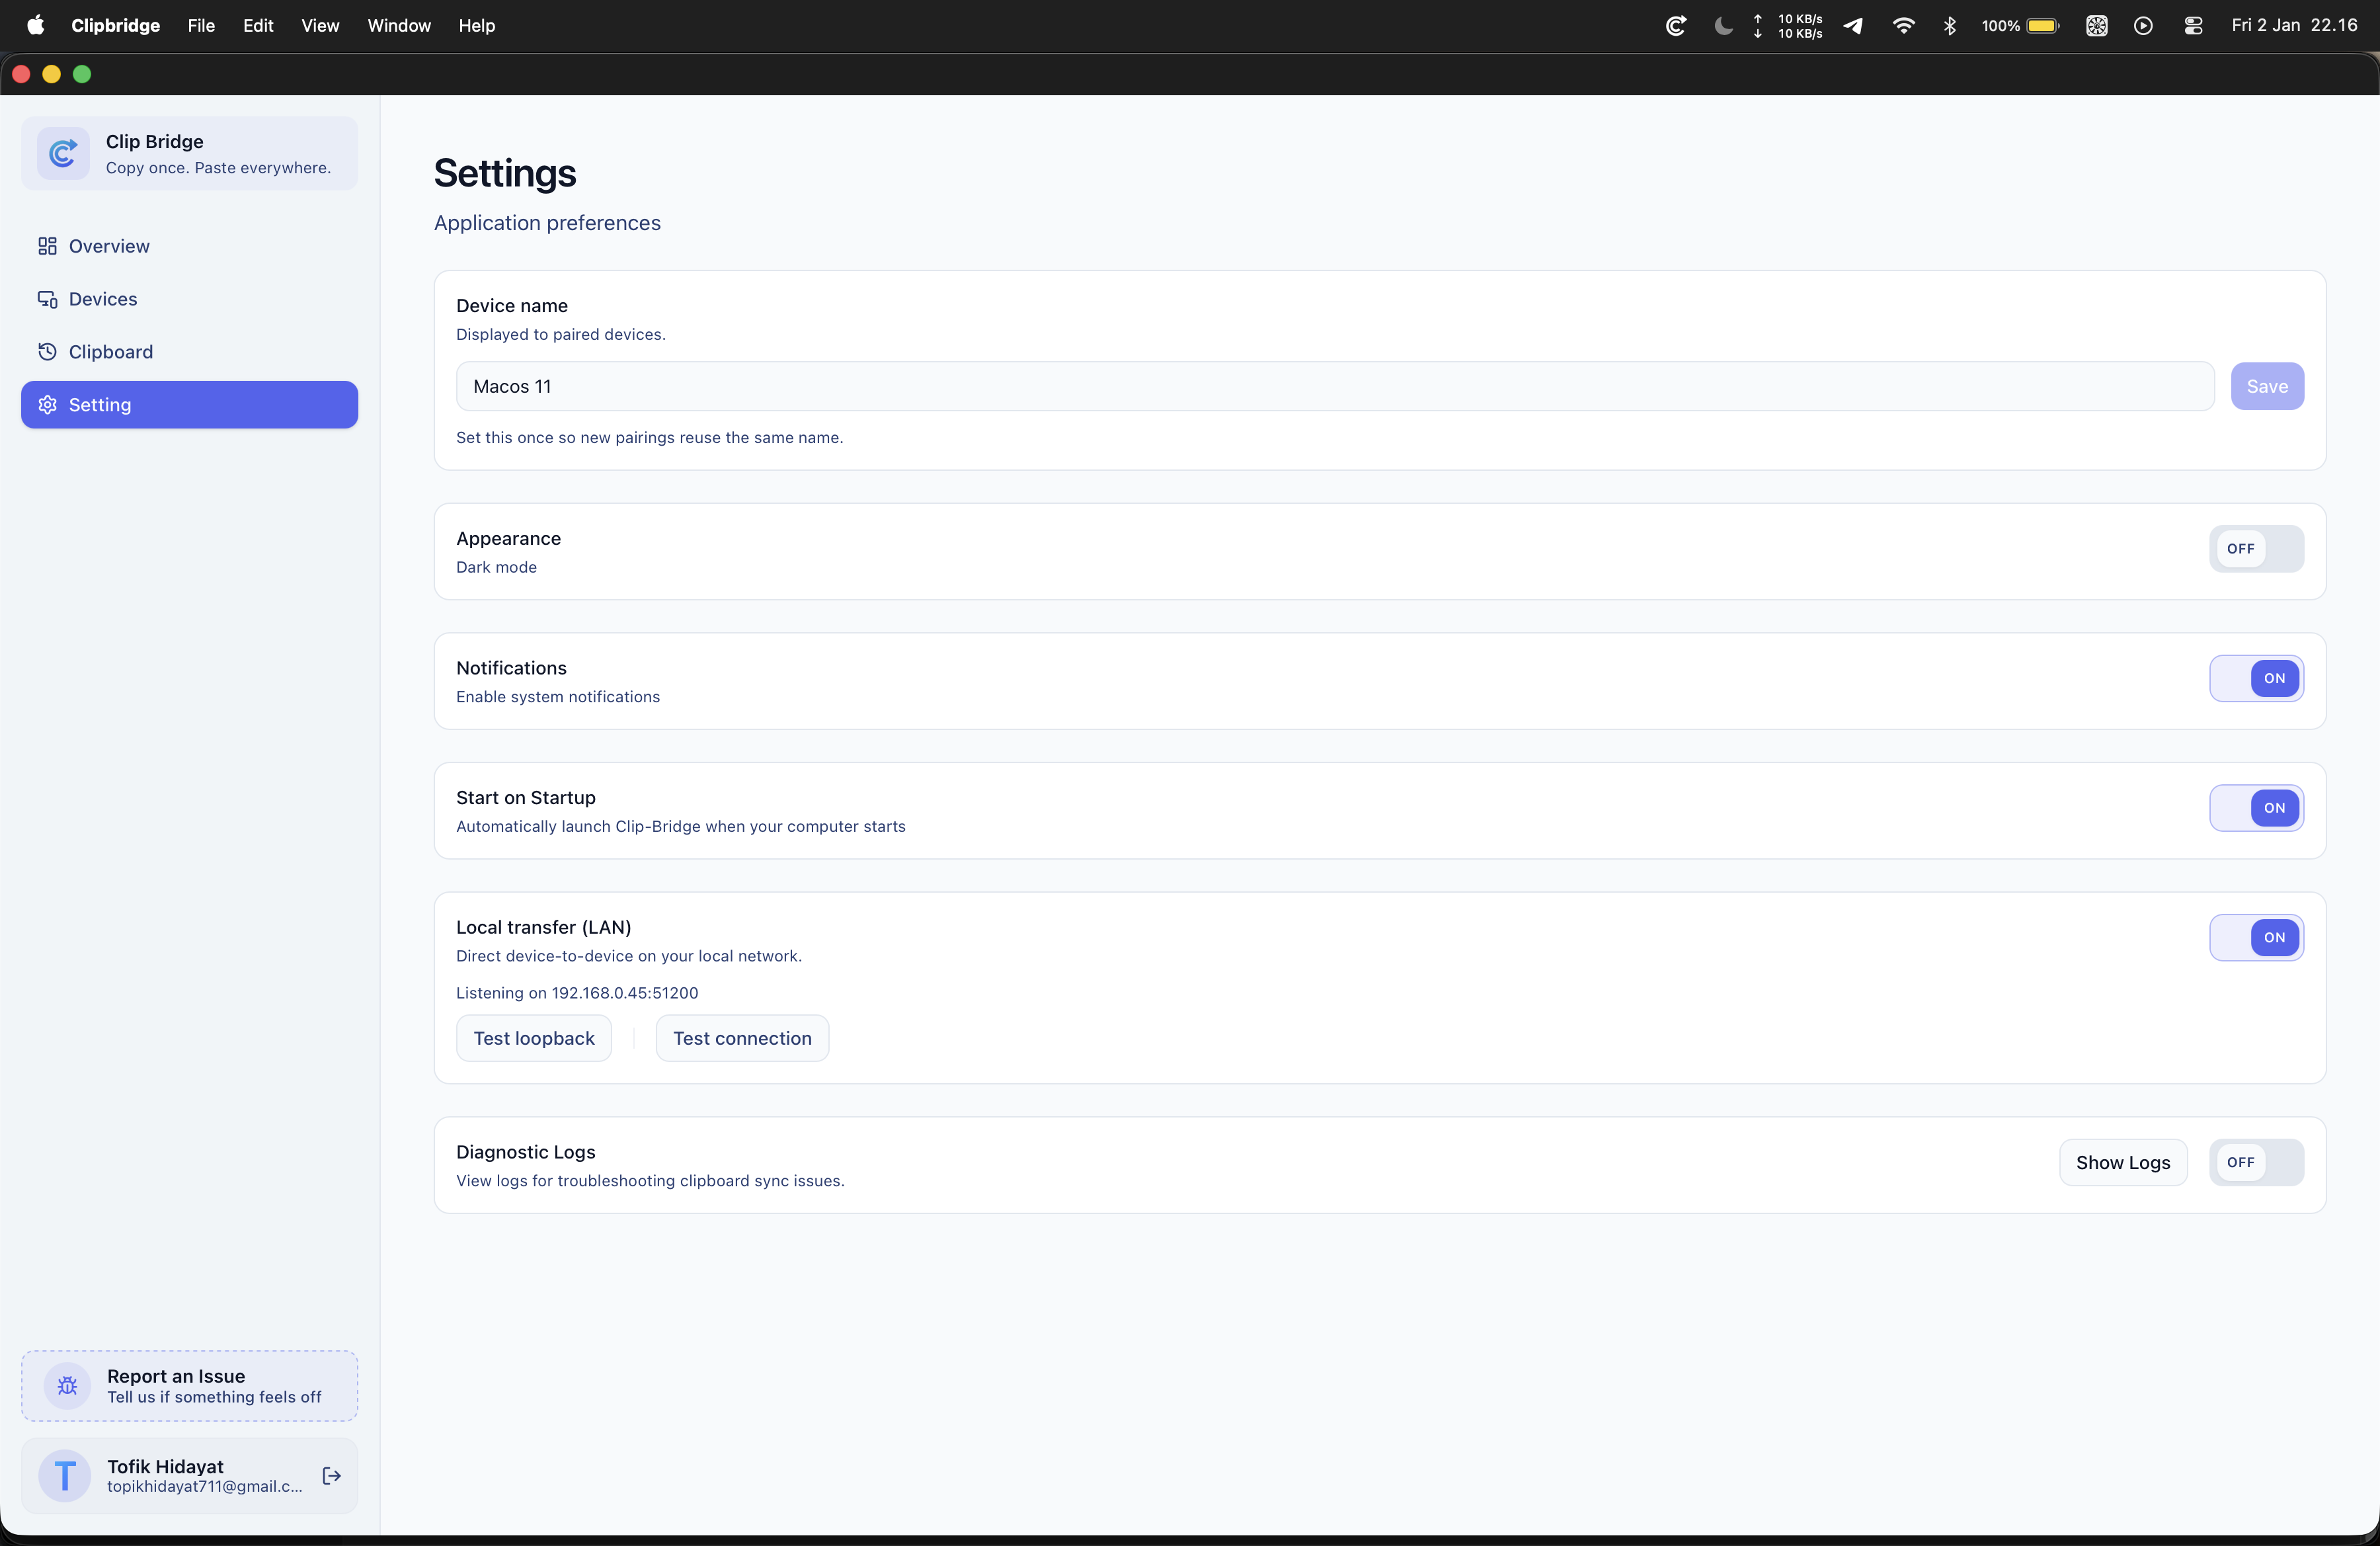The height and width of the screenshot is (1546, 2380).
Task: Sign out using the logout icon
Action: (332, 1475)
